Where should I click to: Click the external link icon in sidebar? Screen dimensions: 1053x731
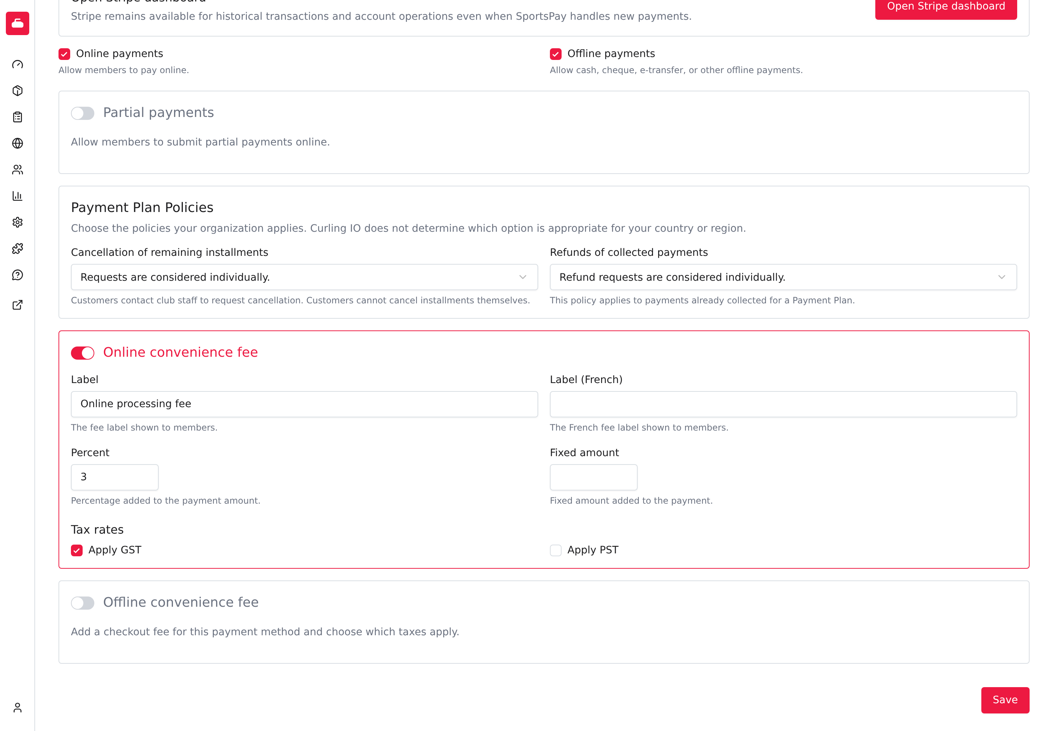(x=18, y=305)
